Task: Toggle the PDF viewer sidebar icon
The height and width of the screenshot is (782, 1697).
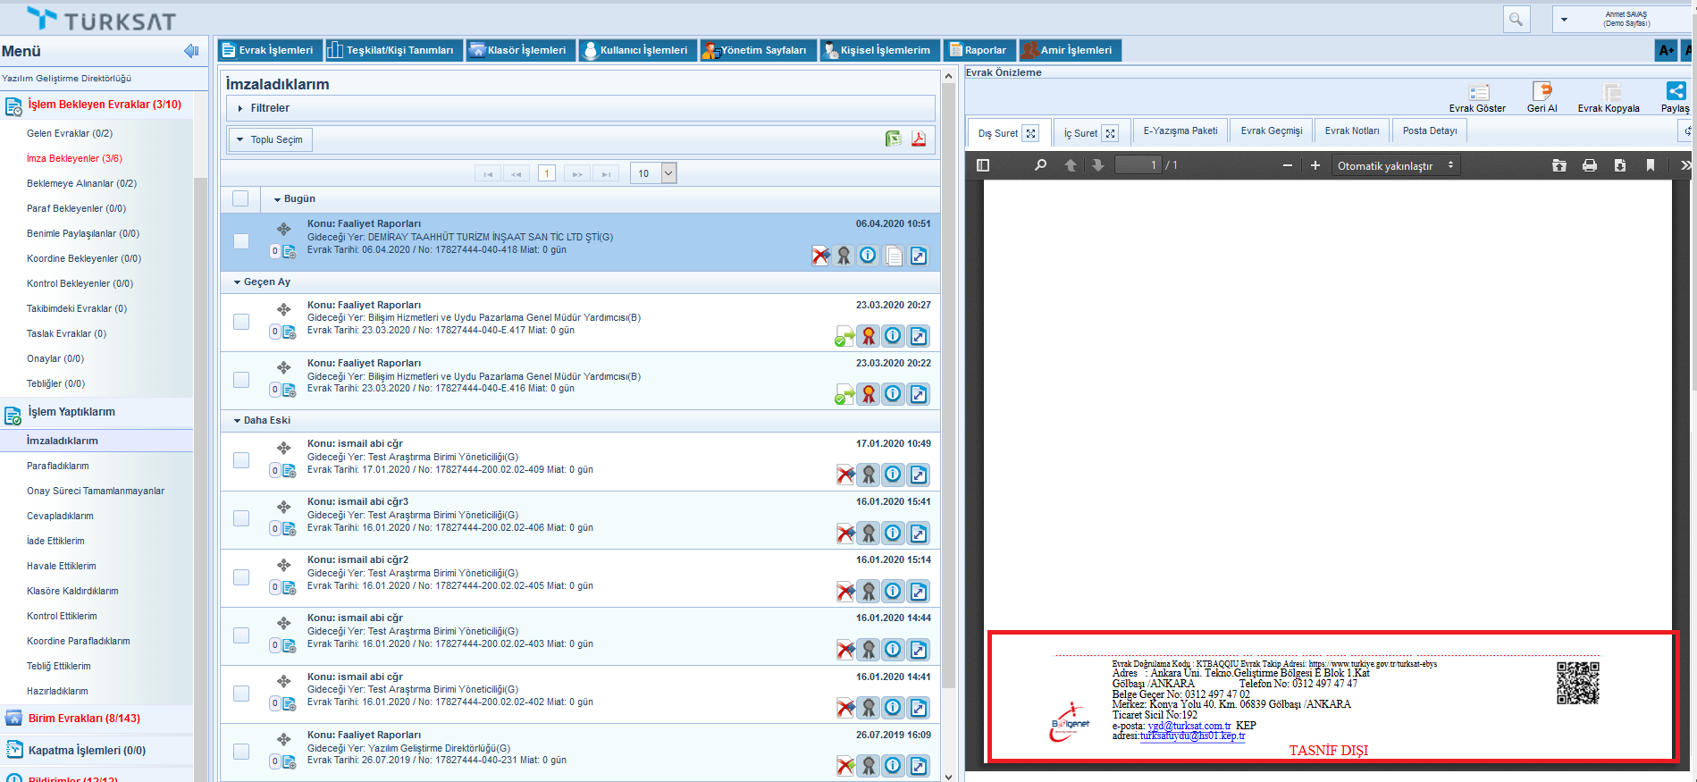Action: [983, 165]
